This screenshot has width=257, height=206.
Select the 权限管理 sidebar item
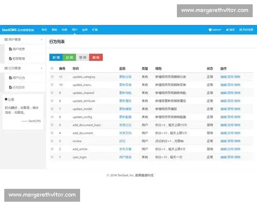click(25, 58)
